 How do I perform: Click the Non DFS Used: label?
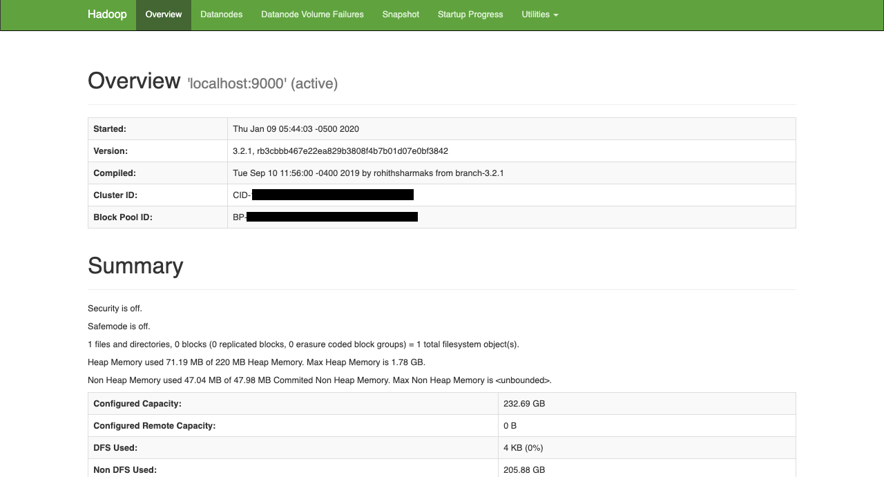(125, 470)
